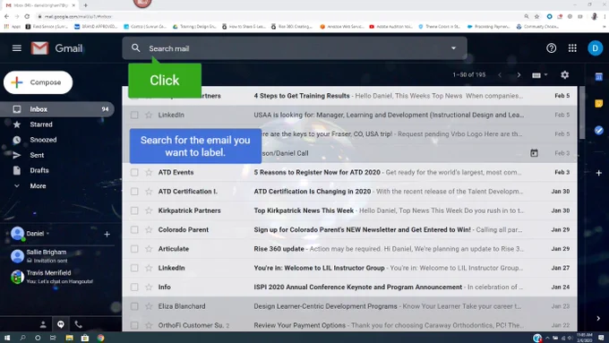609x343 pixels.
Task: Open Google Calendar side panel icon
Action: tap(598, 77)
